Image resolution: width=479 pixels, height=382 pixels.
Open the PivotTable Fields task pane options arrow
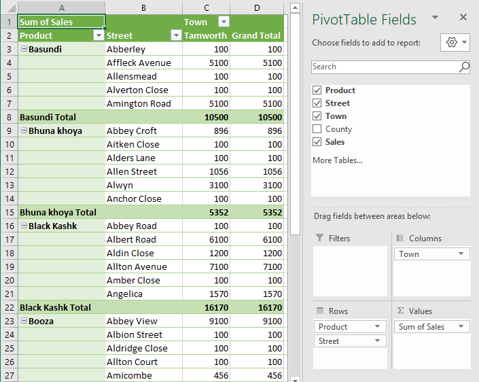click(x=435, y=18)
